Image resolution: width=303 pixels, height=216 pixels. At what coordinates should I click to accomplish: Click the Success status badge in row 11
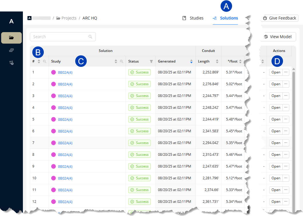click(x=139, y=190)
